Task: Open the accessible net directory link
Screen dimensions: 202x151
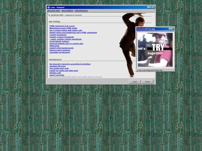Action: click(x=60, y=53)
